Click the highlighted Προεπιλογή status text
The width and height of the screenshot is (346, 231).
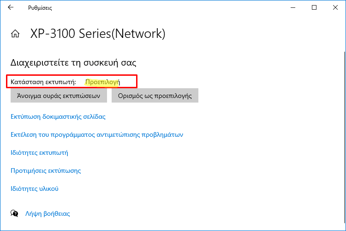tap(102, 82)
